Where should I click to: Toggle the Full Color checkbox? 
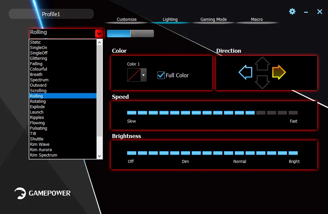161,75
